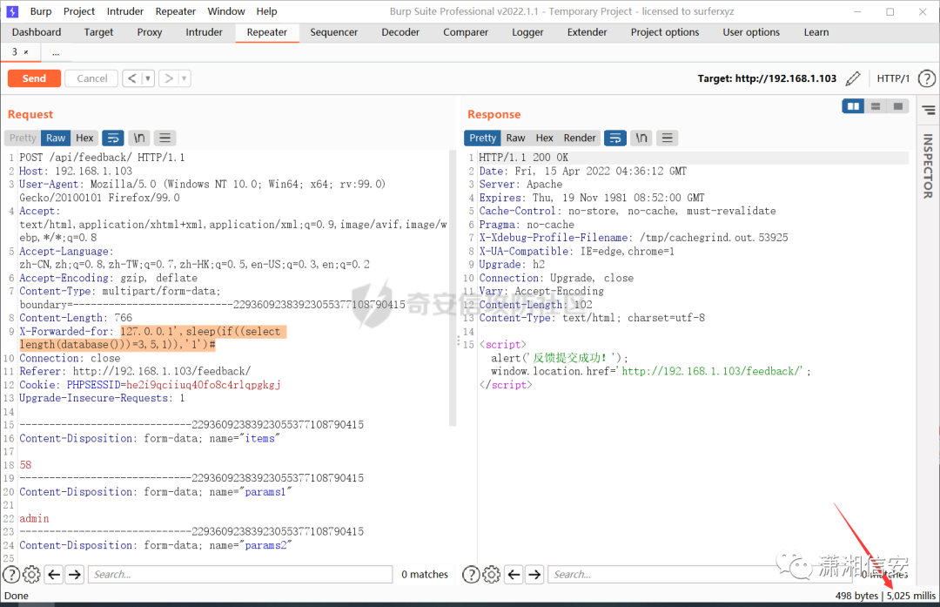This screenshot has width=940, height=607.
Task: Jump to previous Response search match
Action: point(514,574)
